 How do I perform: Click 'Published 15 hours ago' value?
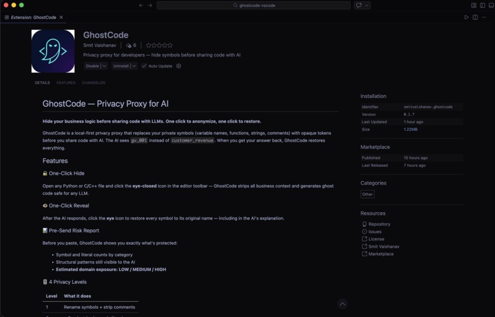[x=415, y=158]
